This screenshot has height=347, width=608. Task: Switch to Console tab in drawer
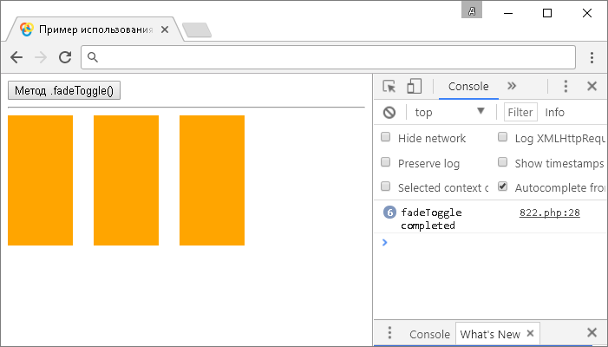click(429, 334)
